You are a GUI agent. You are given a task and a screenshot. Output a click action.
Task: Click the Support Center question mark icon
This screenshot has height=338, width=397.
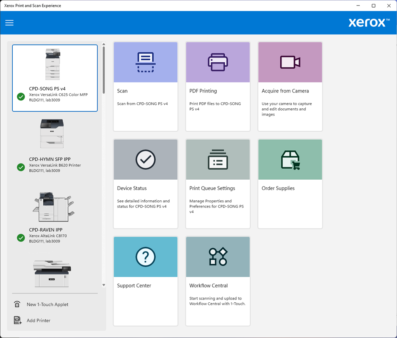(x=146, y=257)
